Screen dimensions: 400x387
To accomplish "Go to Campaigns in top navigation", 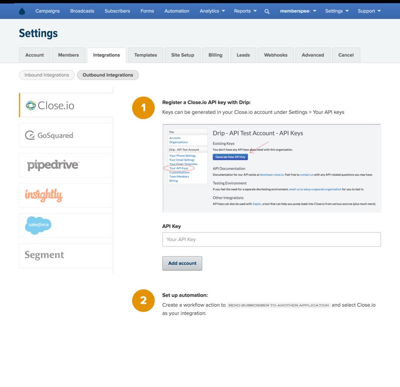I will 48,11.
